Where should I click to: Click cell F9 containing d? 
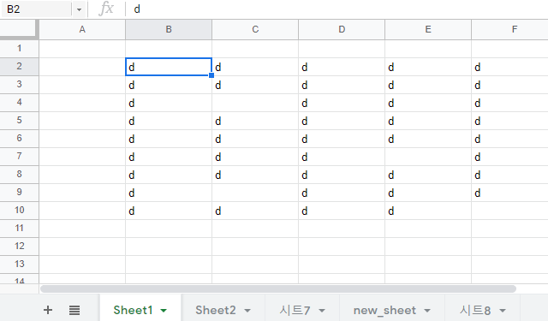pyautogui.click(x=510, y=193)
